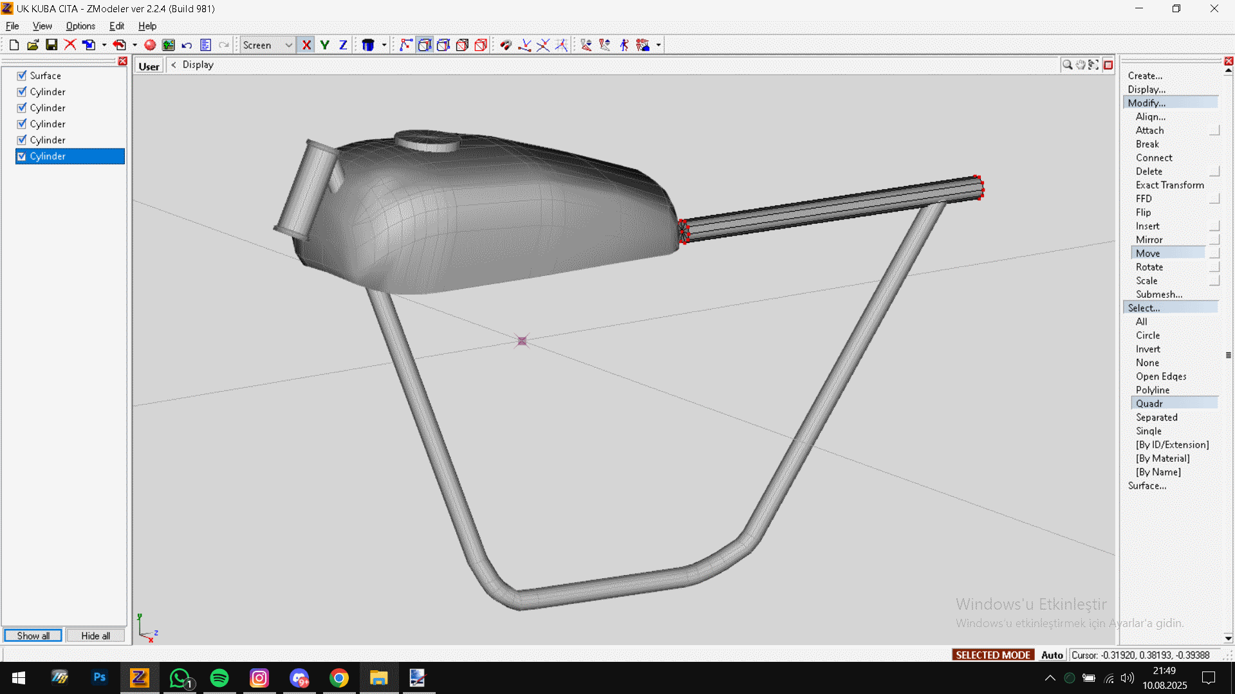Open the File menu
The height and width of the screenshot is (694, 1235).
click(x=12, y=26)
